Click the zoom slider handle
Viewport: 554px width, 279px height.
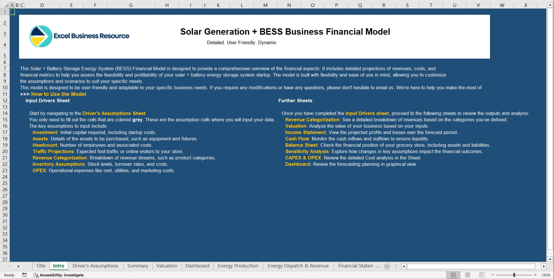click(x=514, y=275)
